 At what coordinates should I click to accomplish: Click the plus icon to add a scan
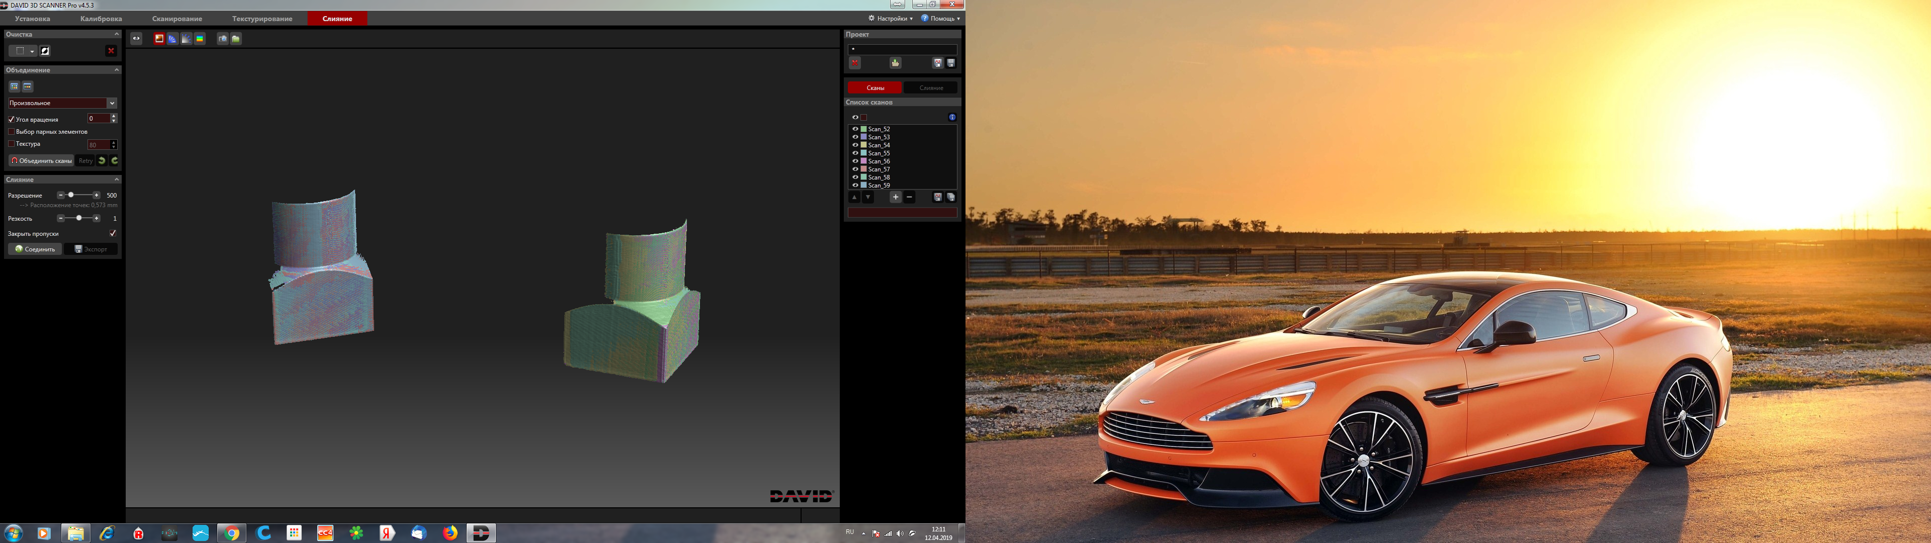[x=895, y=197]
